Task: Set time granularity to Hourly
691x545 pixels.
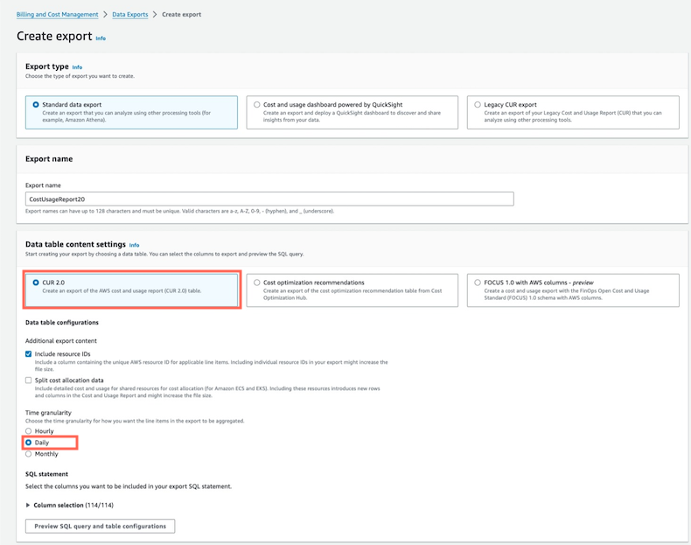Action: [29, 431]
